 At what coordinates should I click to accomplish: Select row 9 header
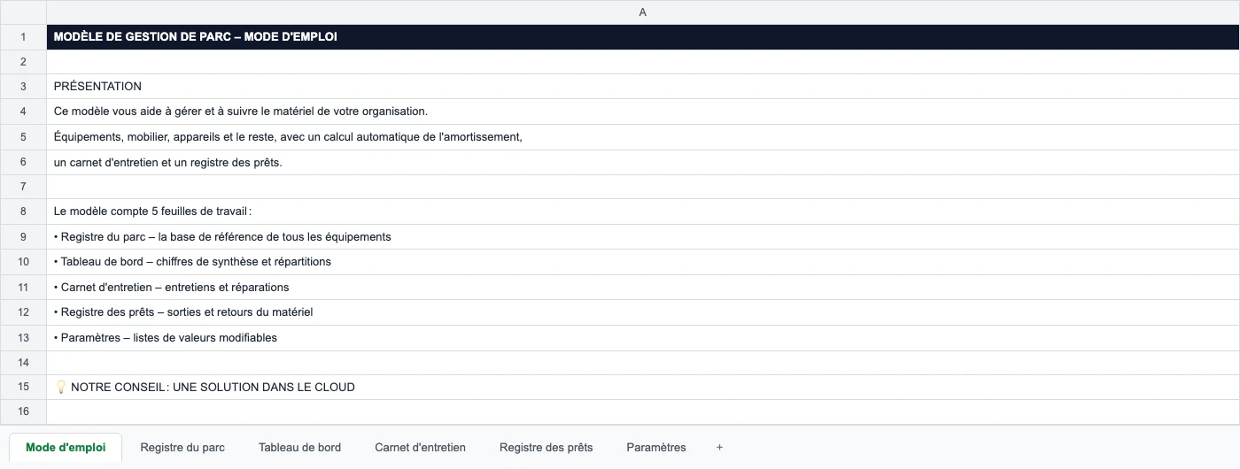23,237
